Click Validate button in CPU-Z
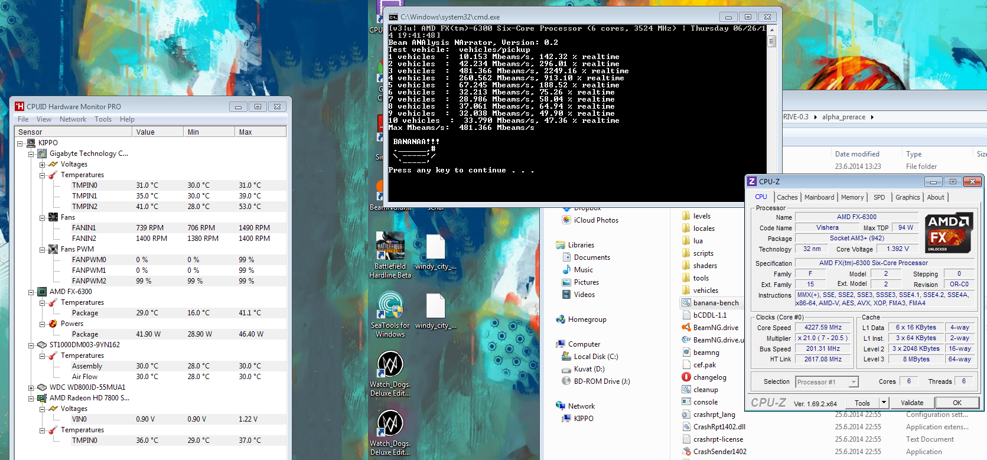987x460 pixels. pyautogui.click(x=912, y=403)
